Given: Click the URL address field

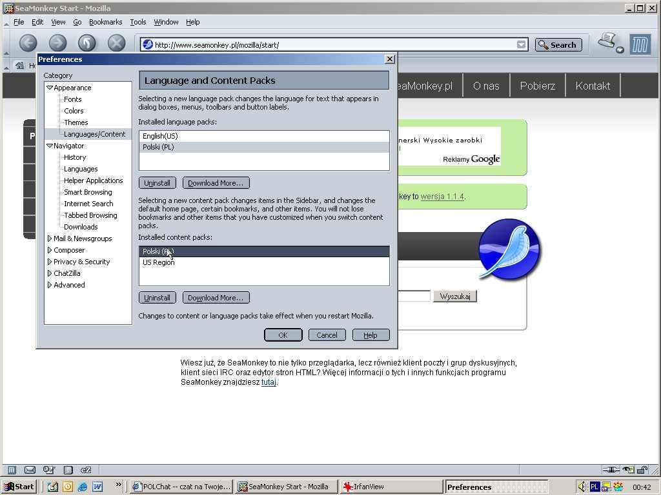Looking at the screenshot, I should coord(335,44).
